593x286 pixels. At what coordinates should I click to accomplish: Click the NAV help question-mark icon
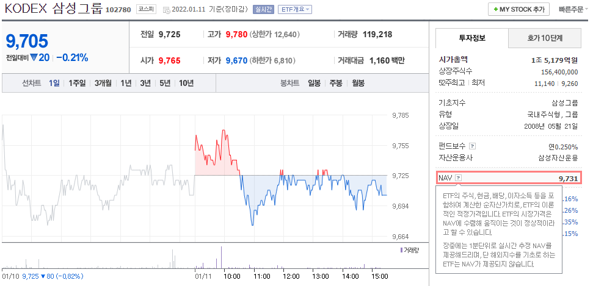pos(459,177)
